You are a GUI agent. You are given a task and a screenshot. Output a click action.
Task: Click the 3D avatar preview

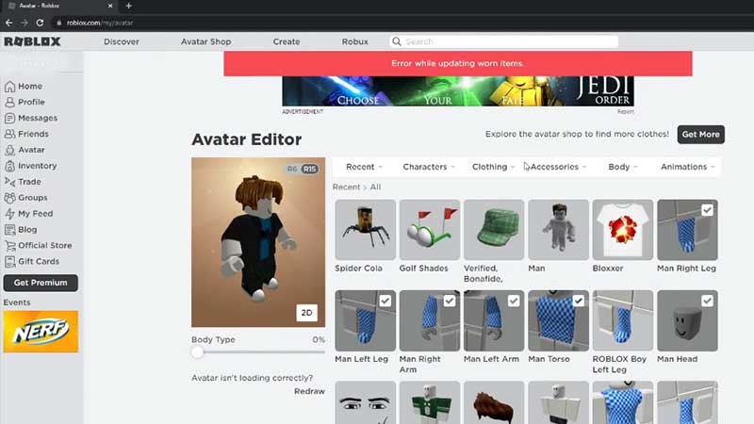point(258,242)
